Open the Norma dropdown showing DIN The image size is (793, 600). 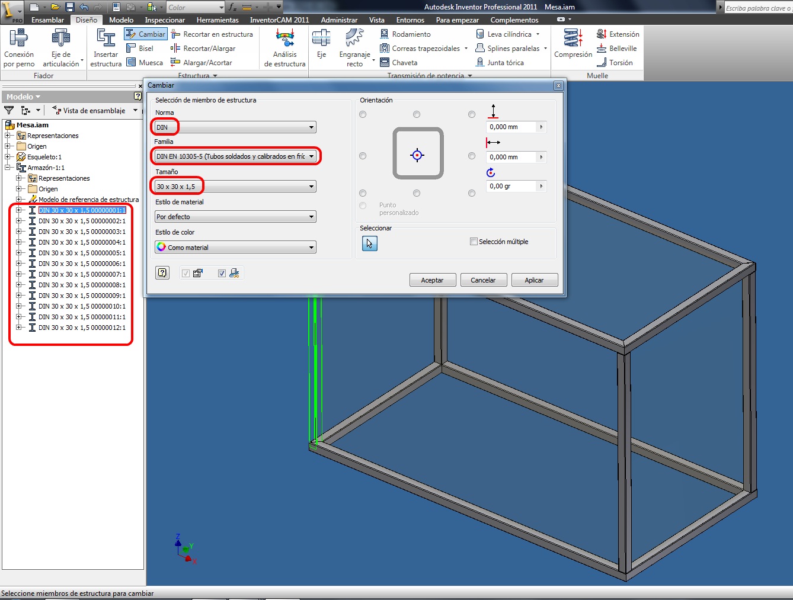pos(235,127)
